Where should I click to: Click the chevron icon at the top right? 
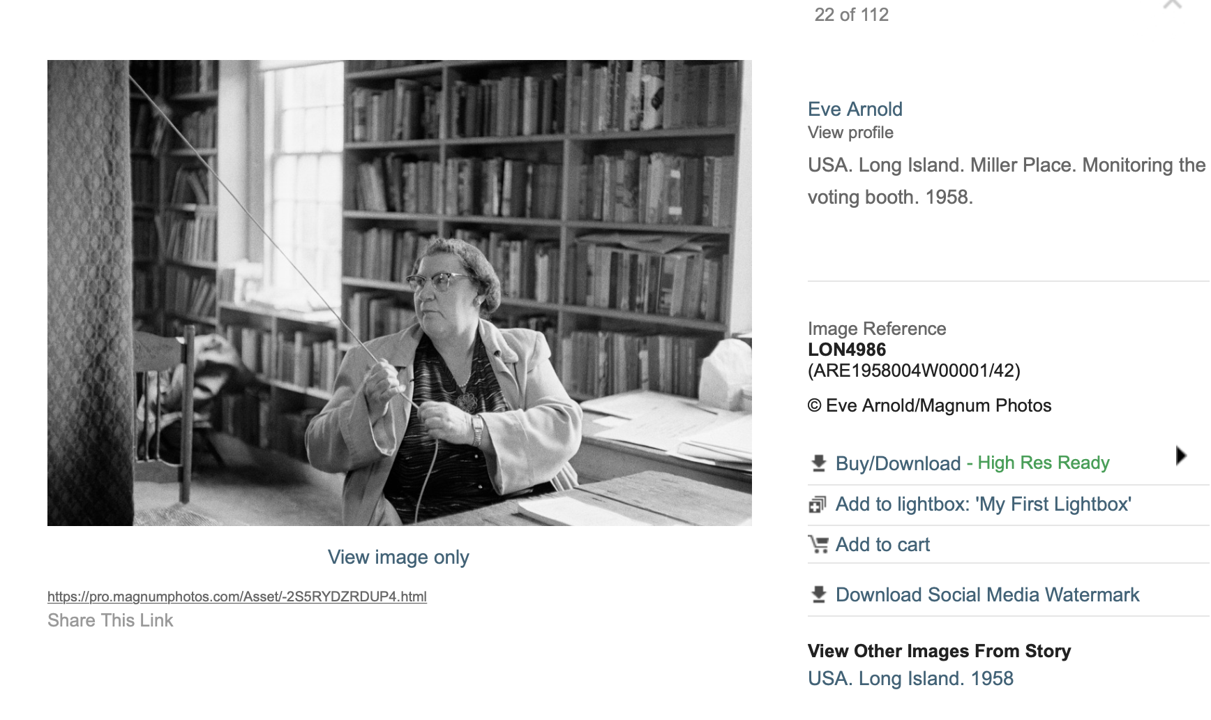[x=1173, y=6]
